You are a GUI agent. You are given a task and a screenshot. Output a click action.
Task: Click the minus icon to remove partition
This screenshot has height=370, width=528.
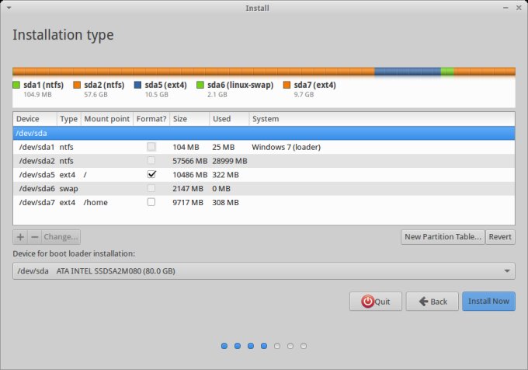click(33, 237)
